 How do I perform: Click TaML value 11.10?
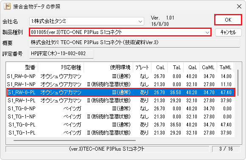point(226,84)
